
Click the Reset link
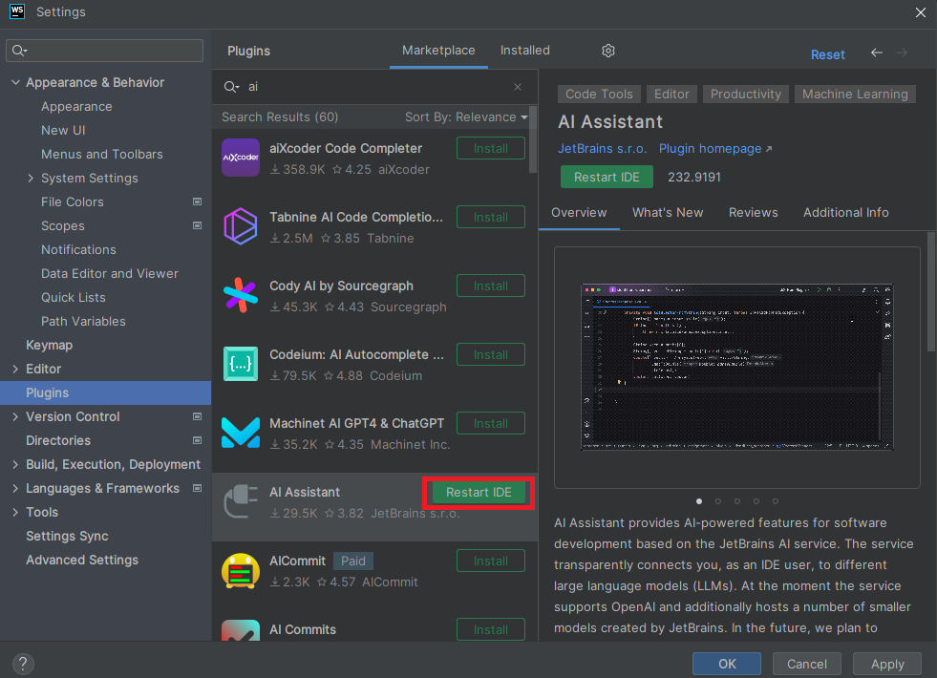[x=828, y=54]
